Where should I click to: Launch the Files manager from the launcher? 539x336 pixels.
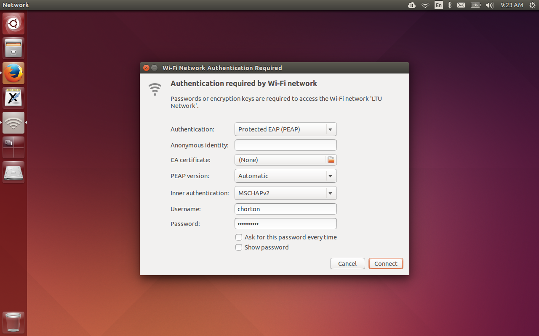point(13,48)
